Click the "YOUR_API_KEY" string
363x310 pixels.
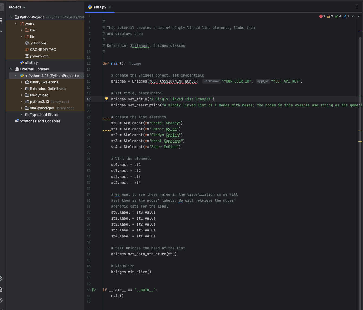(286, 81)
